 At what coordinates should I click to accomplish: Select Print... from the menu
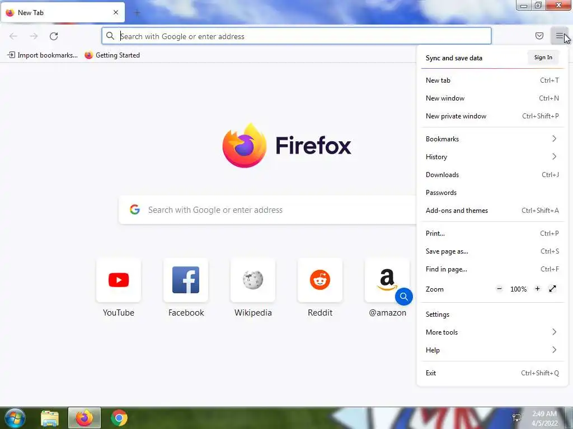pos(492,233)
